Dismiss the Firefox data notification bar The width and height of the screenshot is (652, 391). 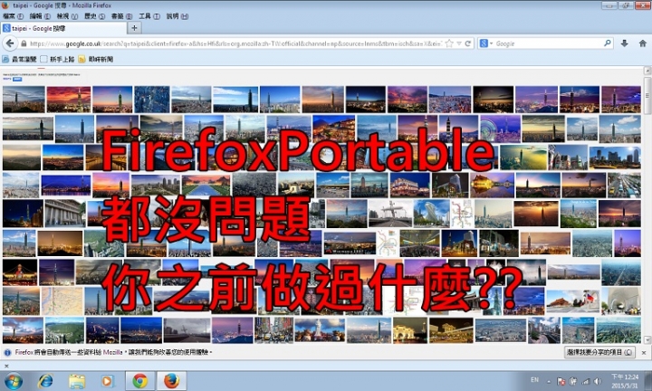pyautogui.click(x=644, y=353)
